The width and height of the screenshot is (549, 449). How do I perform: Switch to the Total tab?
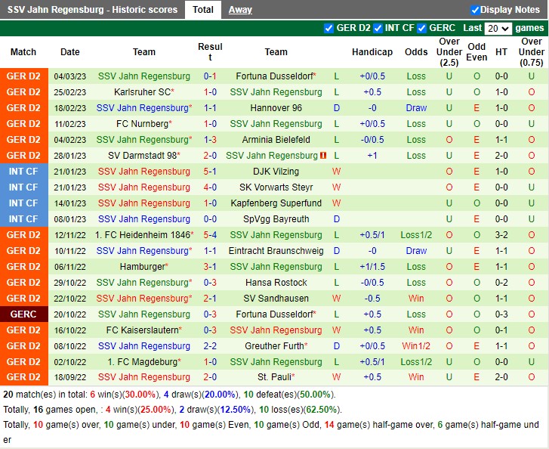[202, 10]
